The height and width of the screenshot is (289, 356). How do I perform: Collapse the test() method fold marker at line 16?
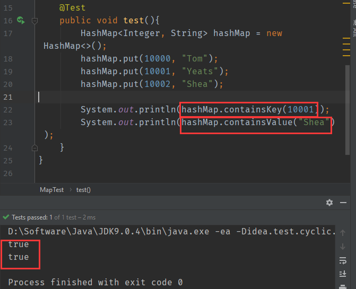34,21
